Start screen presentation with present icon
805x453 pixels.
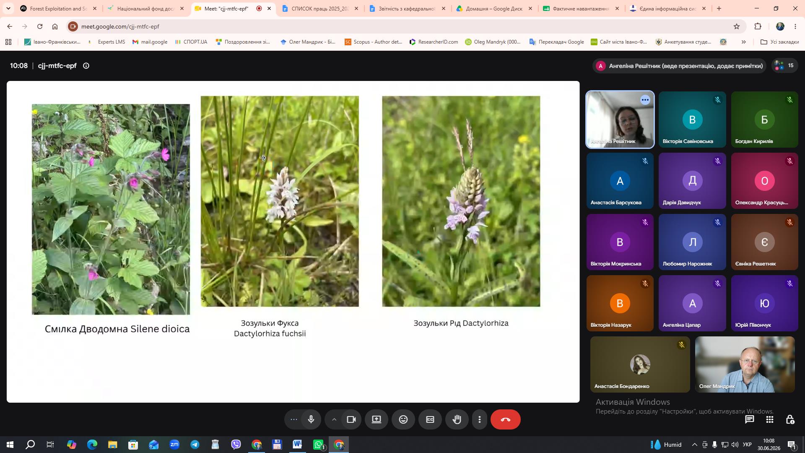[x=377, y=419]
